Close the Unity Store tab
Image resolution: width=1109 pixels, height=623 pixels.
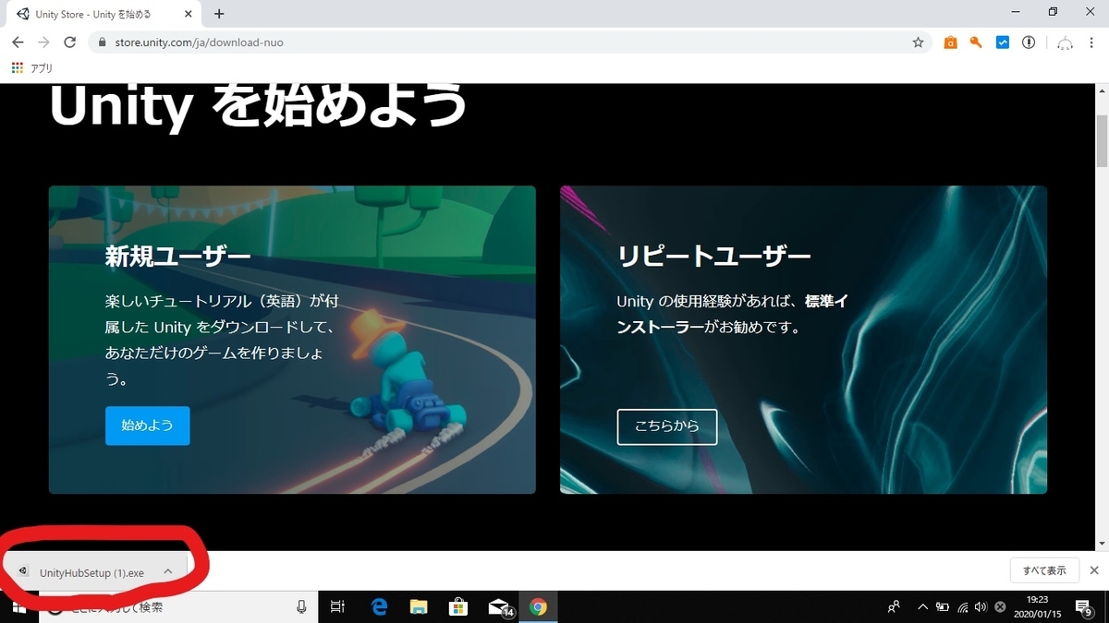click(x=190, y=14)
